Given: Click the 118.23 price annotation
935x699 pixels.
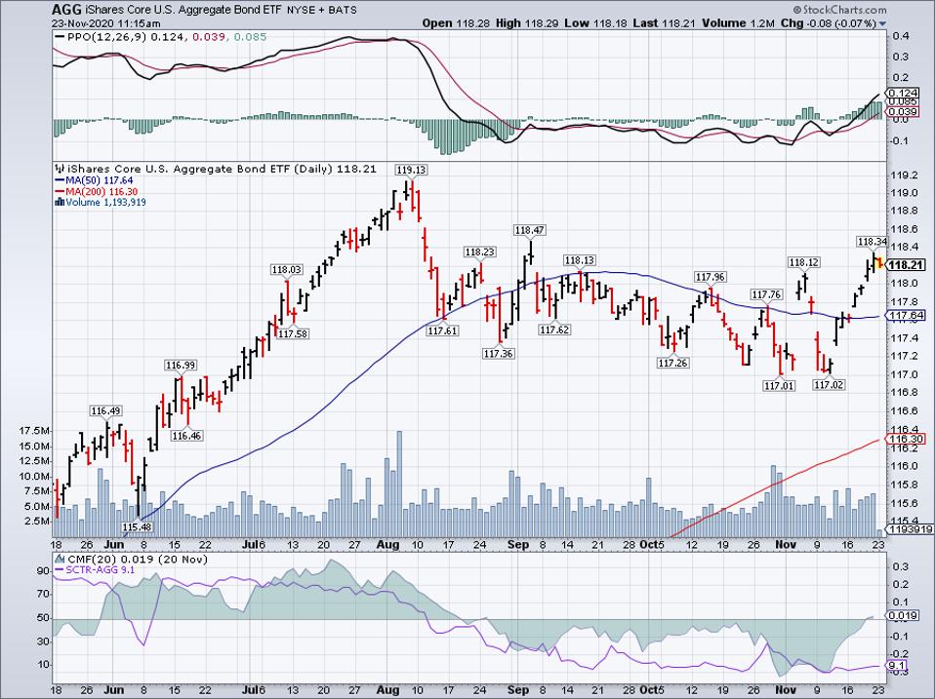Looking at the screenshot, I should coord(480,252).
